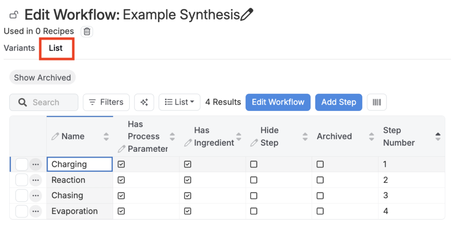
Task: Click the unlock padlock icon beside title
Action: coord(14,16)
